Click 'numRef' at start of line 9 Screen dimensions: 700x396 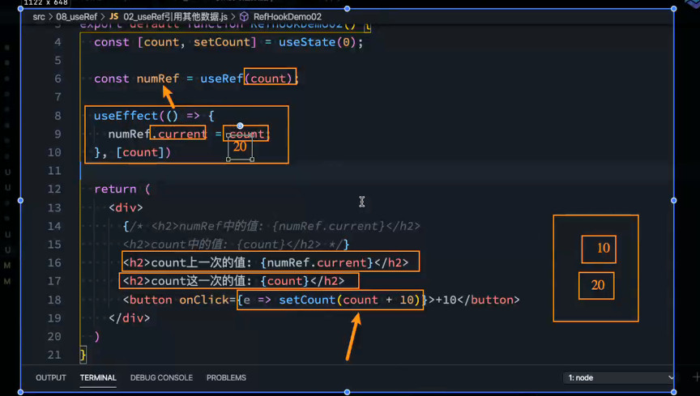[x=129, y=134]
